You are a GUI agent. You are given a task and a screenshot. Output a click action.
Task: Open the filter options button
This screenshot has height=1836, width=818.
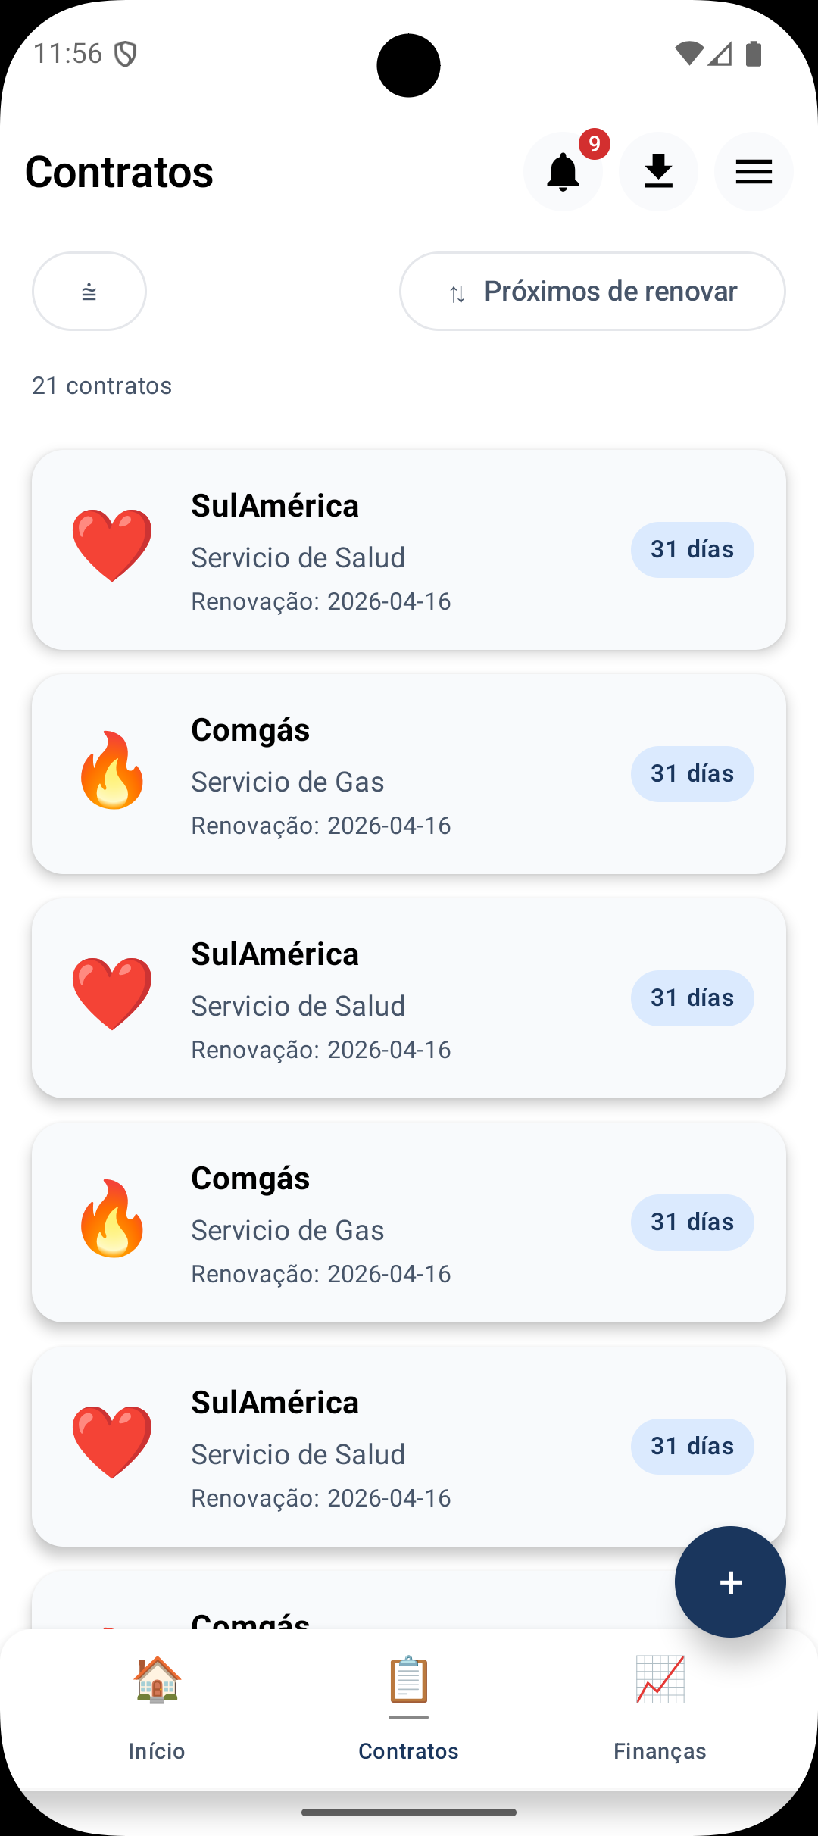pyautogui.click(x=89, y=292)
